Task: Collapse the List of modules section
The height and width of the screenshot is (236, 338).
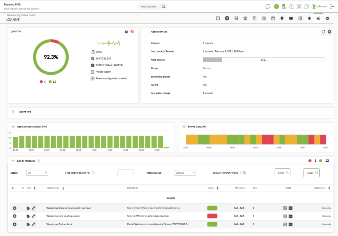Action: (13, 161)
